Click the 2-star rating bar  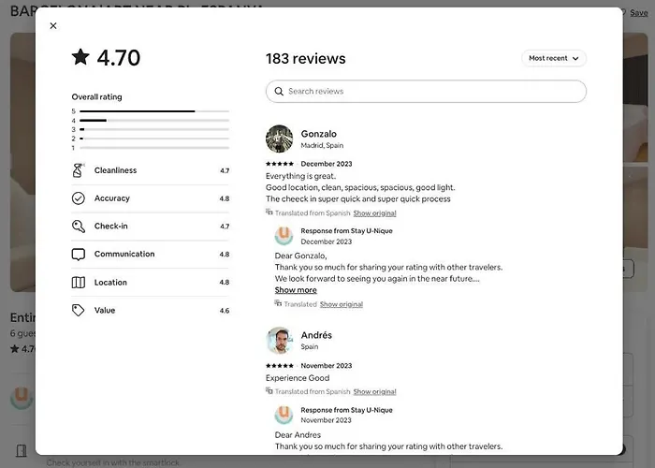154,139
